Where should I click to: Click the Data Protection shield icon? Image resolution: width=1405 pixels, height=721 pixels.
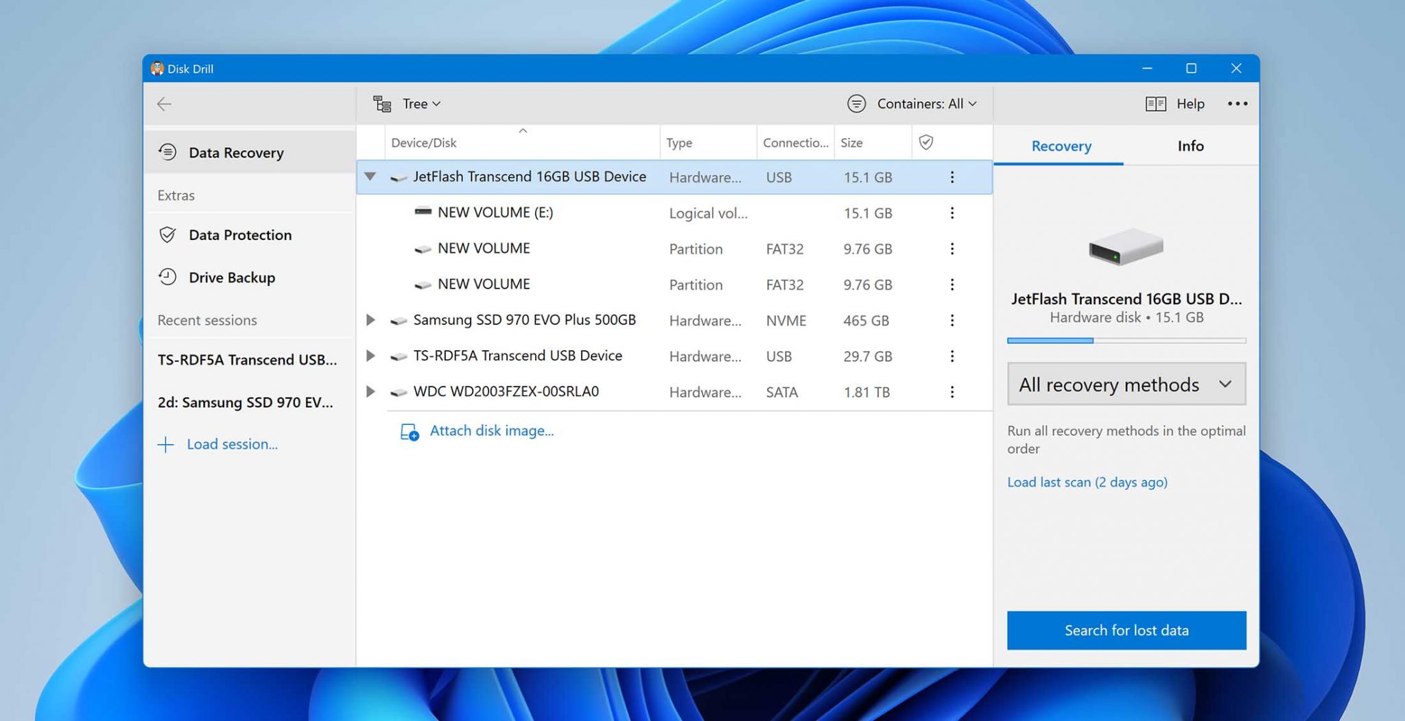[167, 235]
